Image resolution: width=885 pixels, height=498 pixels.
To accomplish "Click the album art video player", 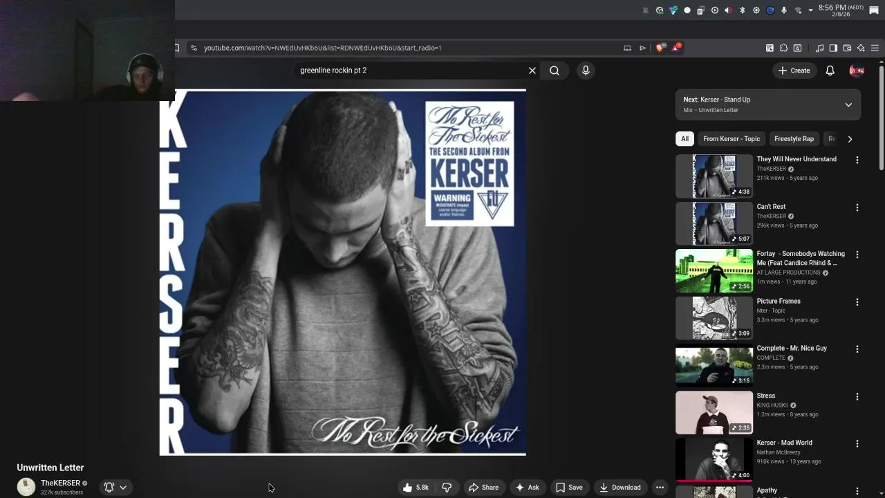I will click(x=343, y=273).
